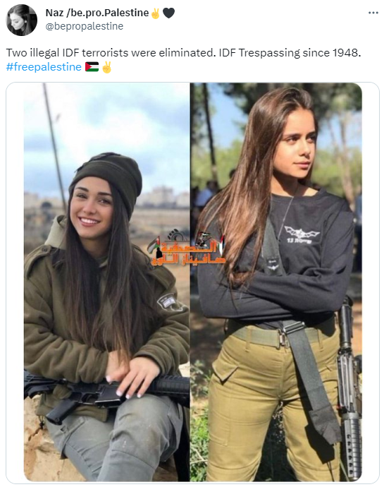The image size is (384, 487).
Task: Visit the @bepropalestine handle link
Action: (x=85, y=26)
